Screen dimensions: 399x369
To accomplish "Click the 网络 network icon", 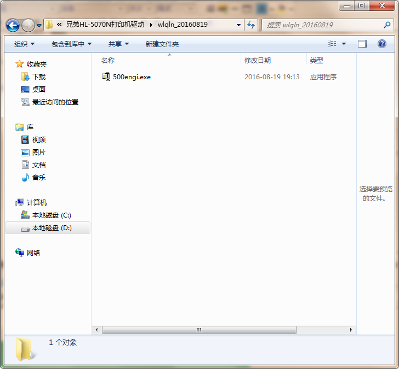I will pyautogui.click(x=20, y=252).
